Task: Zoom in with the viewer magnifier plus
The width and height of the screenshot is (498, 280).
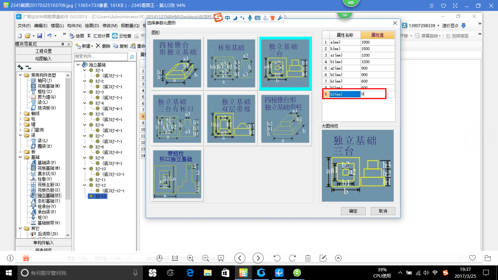Action: coord(190,258)
